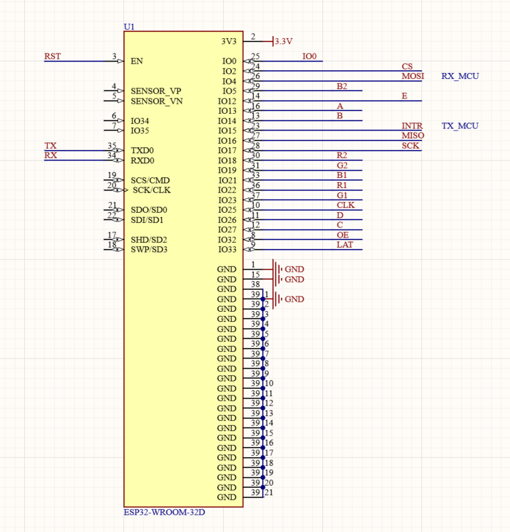The width and height of the screenshot is (510, 532).
Task: Select the TX_MCU text label
Action: point(460,126)
